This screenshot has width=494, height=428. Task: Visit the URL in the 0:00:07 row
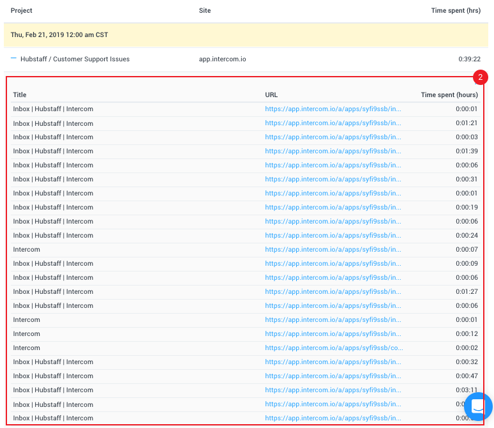click(333, 250)
